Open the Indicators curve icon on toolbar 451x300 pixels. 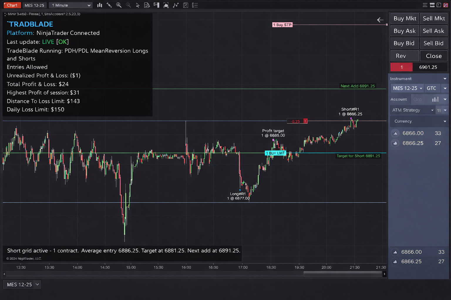pyautogui.click(x=176, y=5)
